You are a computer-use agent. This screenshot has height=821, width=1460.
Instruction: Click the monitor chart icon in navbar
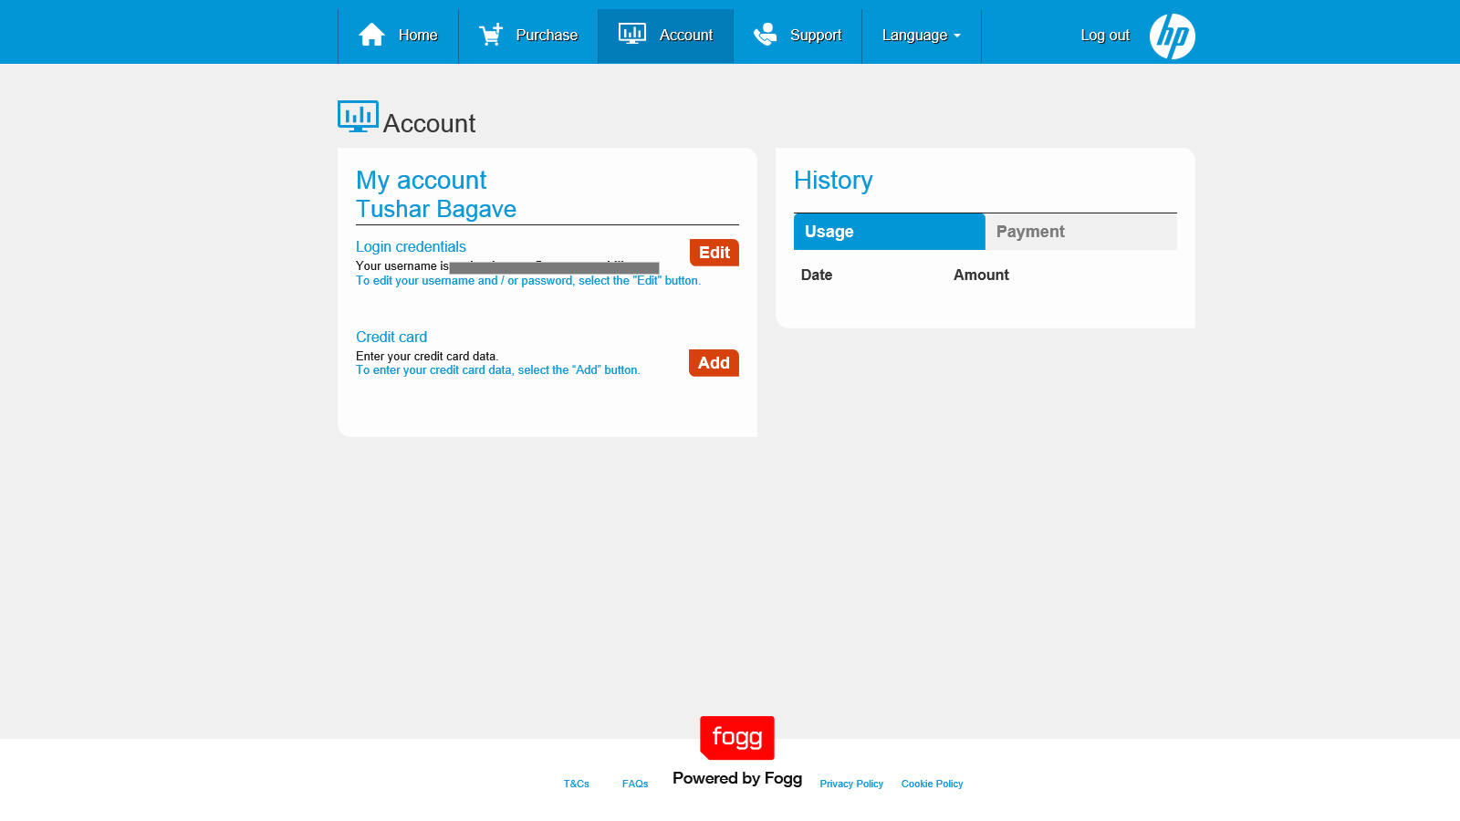(631, 35)
